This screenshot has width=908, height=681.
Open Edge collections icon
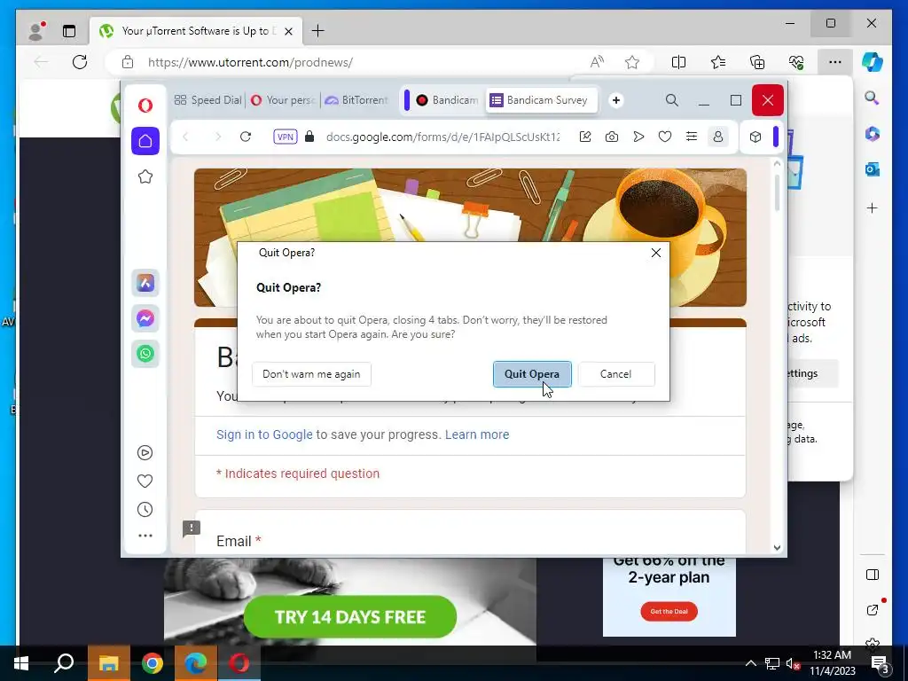click(757, 62)
